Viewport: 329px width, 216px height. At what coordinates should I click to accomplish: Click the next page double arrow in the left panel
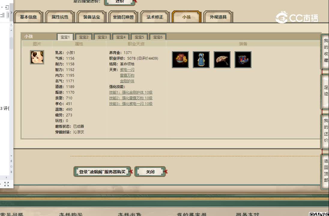11,172
